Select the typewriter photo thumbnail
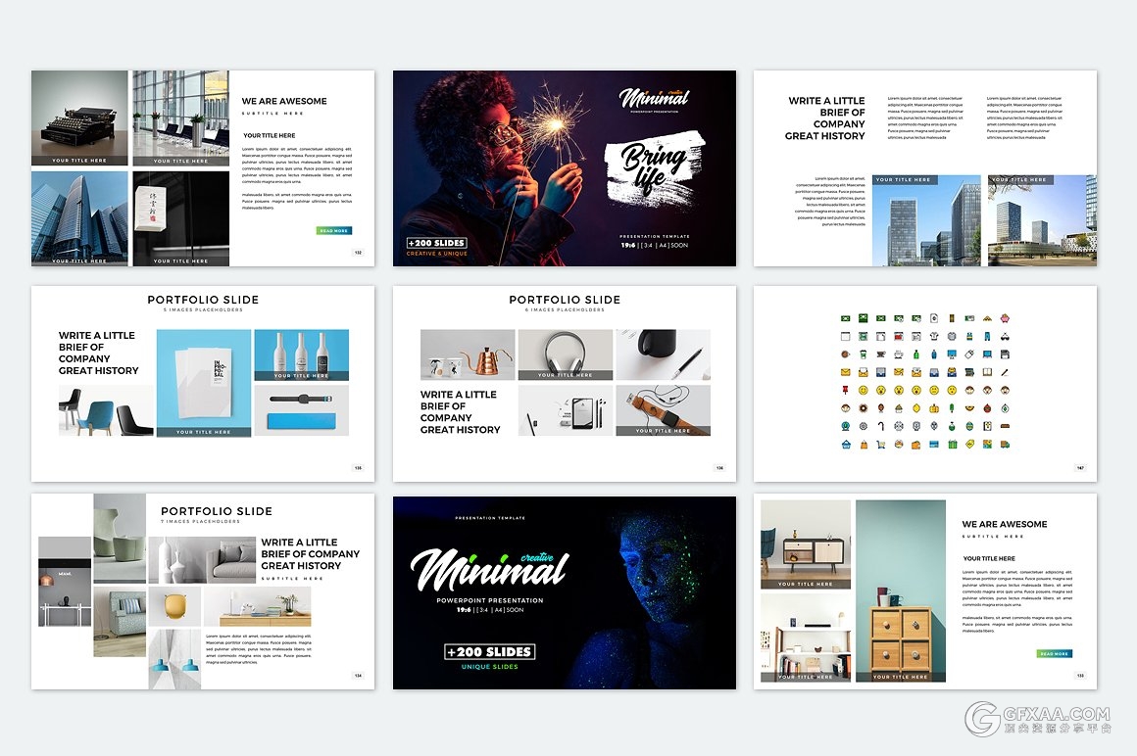 (x=79, y=116)
